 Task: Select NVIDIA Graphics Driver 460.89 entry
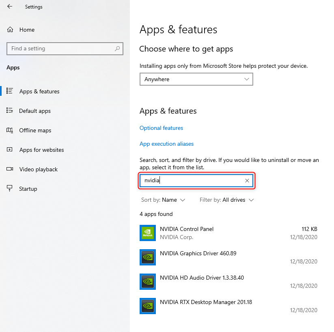click(x=228, y=257)
